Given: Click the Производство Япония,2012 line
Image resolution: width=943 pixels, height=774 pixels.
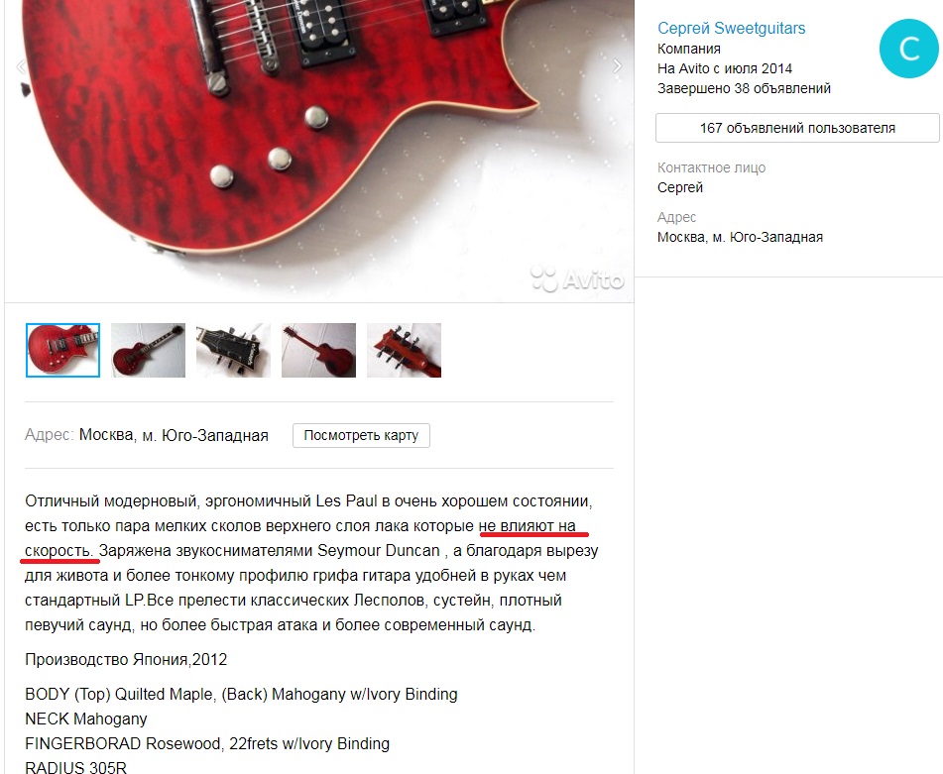Looking at the screenshot, I should (x=126, y=660).
